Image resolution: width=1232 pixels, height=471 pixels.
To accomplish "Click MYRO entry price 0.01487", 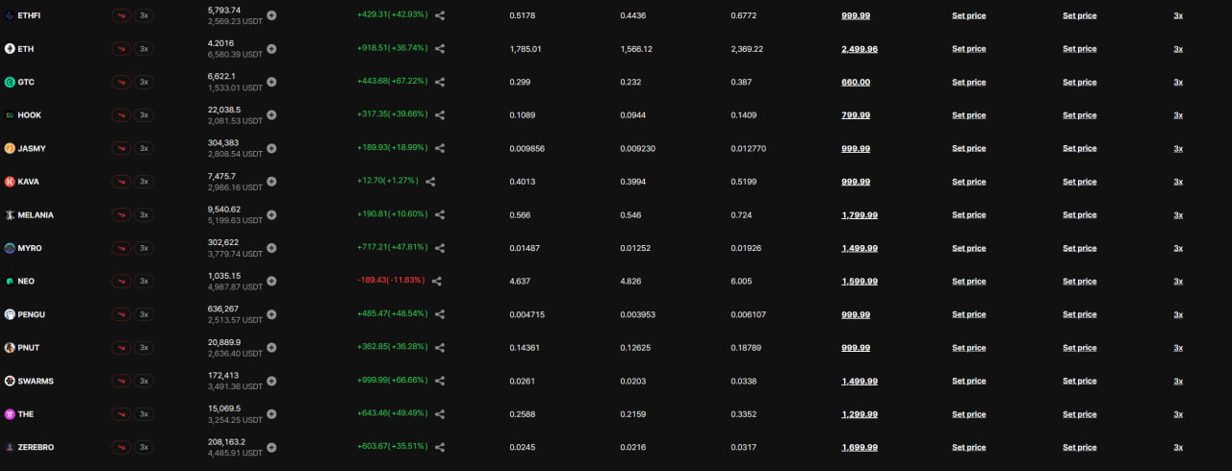I will pos(526,248).
